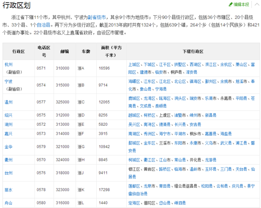
Task: Click the pencil edit icon beside 编辑本段
Action: (231, 4)
